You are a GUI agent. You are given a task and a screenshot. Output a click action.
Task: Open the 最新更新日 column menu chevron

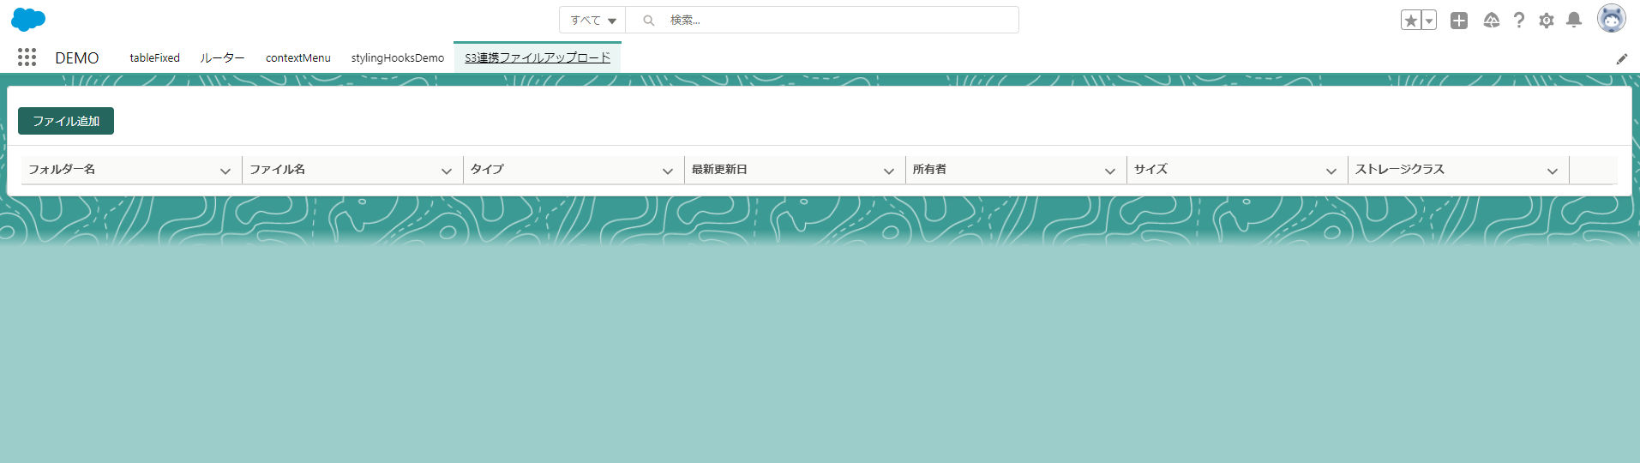(889, 171)
